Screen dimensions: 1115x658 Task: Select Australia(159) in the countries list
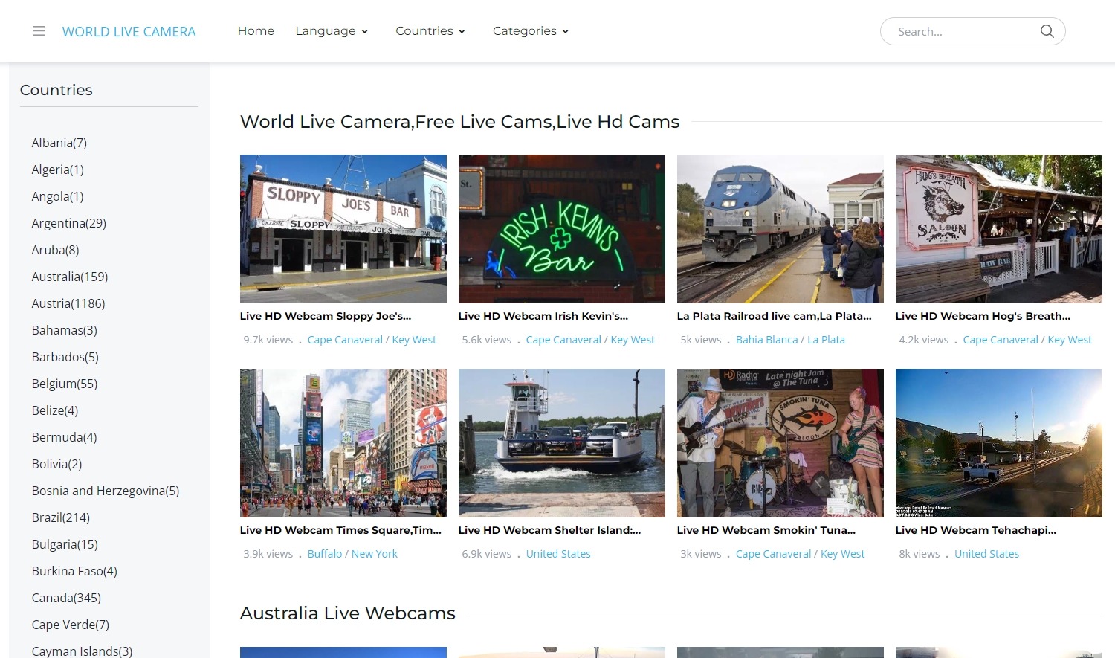pyautogui.click(x=70, y=277)
